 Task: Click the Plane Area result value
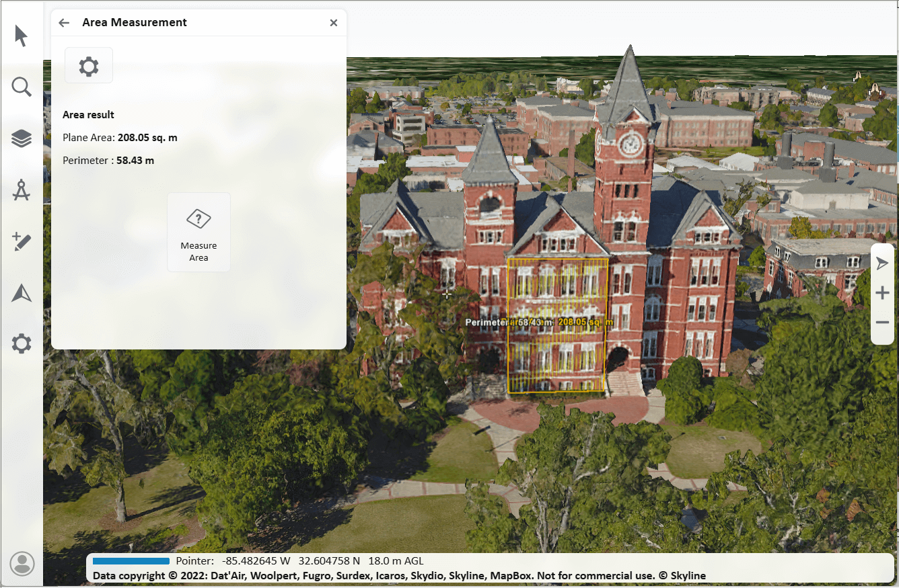point(147,138)
